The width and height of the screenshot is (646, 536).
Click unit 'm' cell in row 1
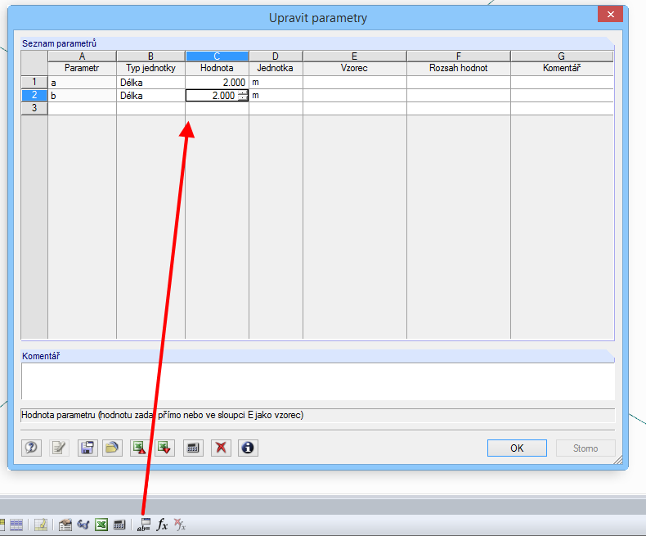276,83
